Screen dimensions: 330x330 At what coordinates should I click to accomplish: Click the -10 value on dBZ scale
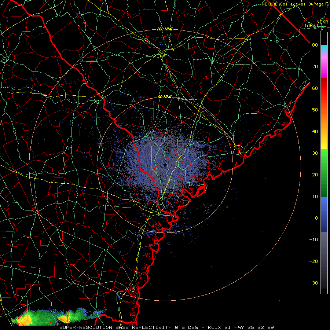point(313,240)
